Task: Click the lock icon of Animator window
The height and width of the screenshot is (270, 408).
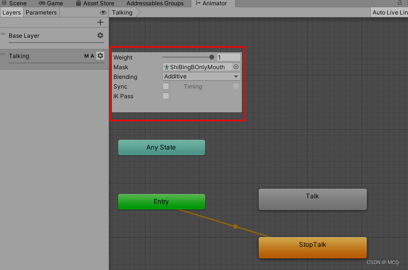Action: pyautogui.click(x=400, y=3)
